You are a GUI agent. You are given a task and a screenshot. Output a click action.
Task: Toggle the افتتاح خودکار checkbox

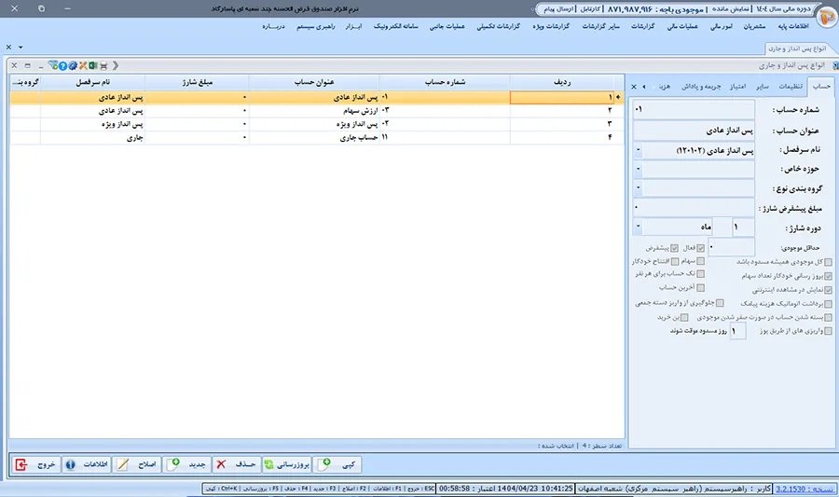pos(675,261)
